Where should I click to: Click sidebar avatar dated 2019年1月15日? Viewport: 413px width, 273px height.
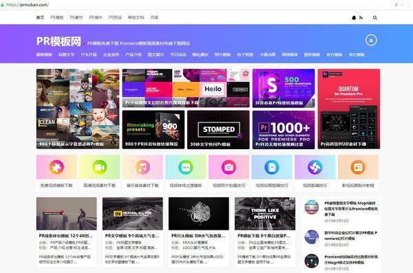312,261
